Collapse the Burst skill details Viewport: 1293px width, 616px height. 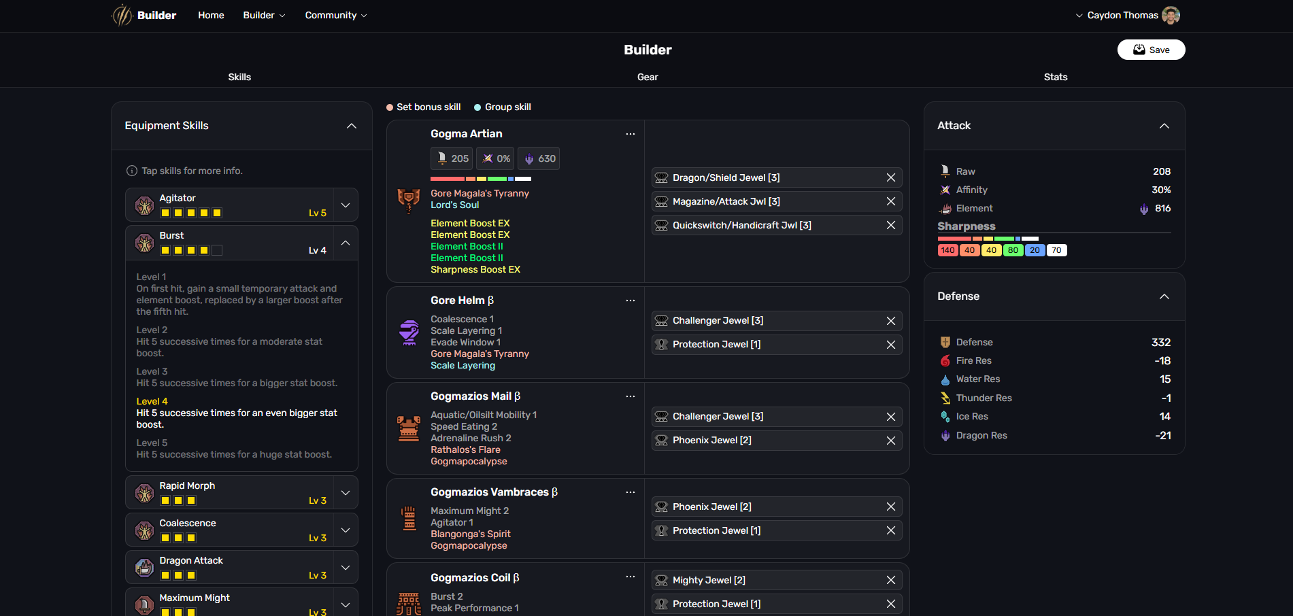click(x=346, y=243)
